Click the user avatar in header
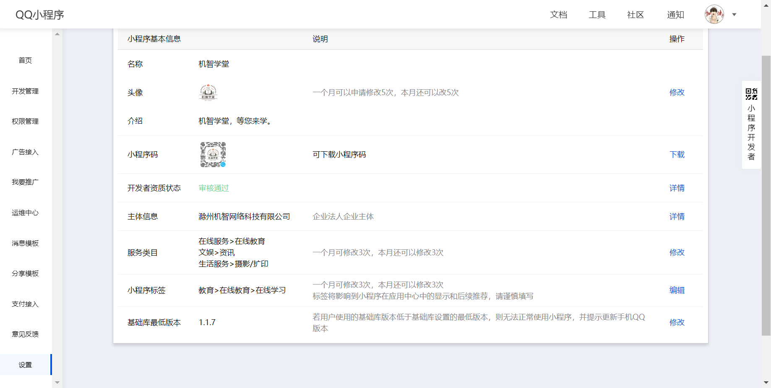Image resolution: width=771 pixels, height=388 pixels. [714, 14]
